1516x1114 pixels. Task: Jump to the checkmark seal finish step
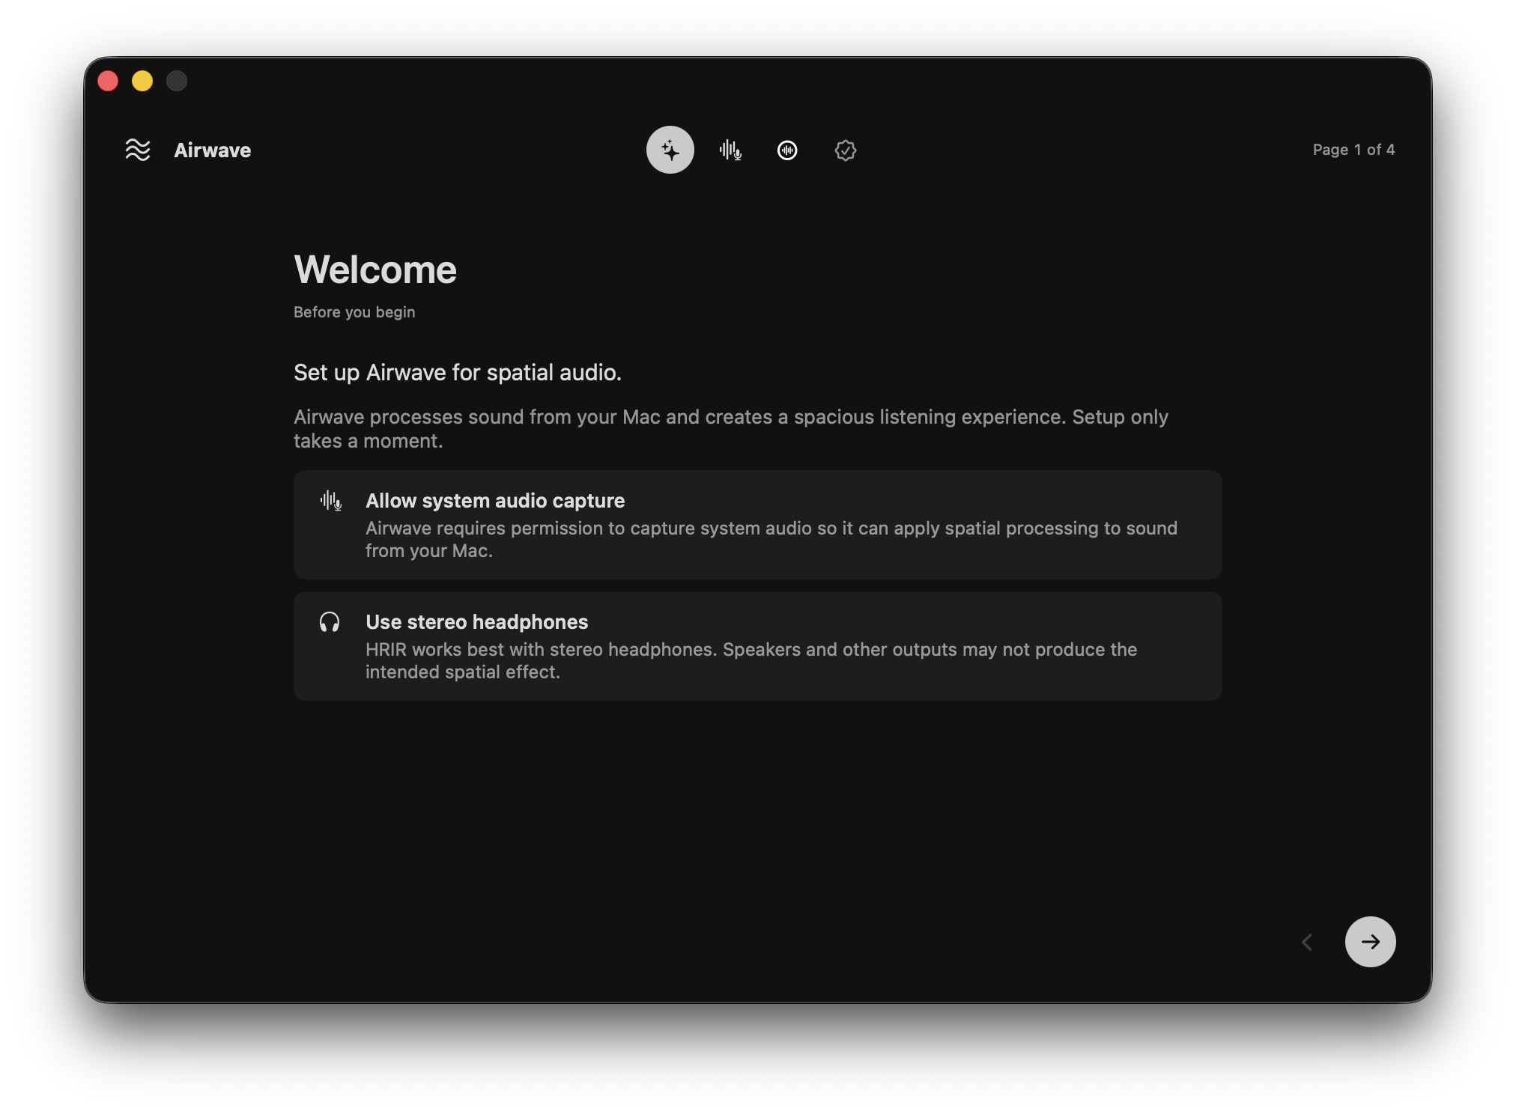pos(845,150)
